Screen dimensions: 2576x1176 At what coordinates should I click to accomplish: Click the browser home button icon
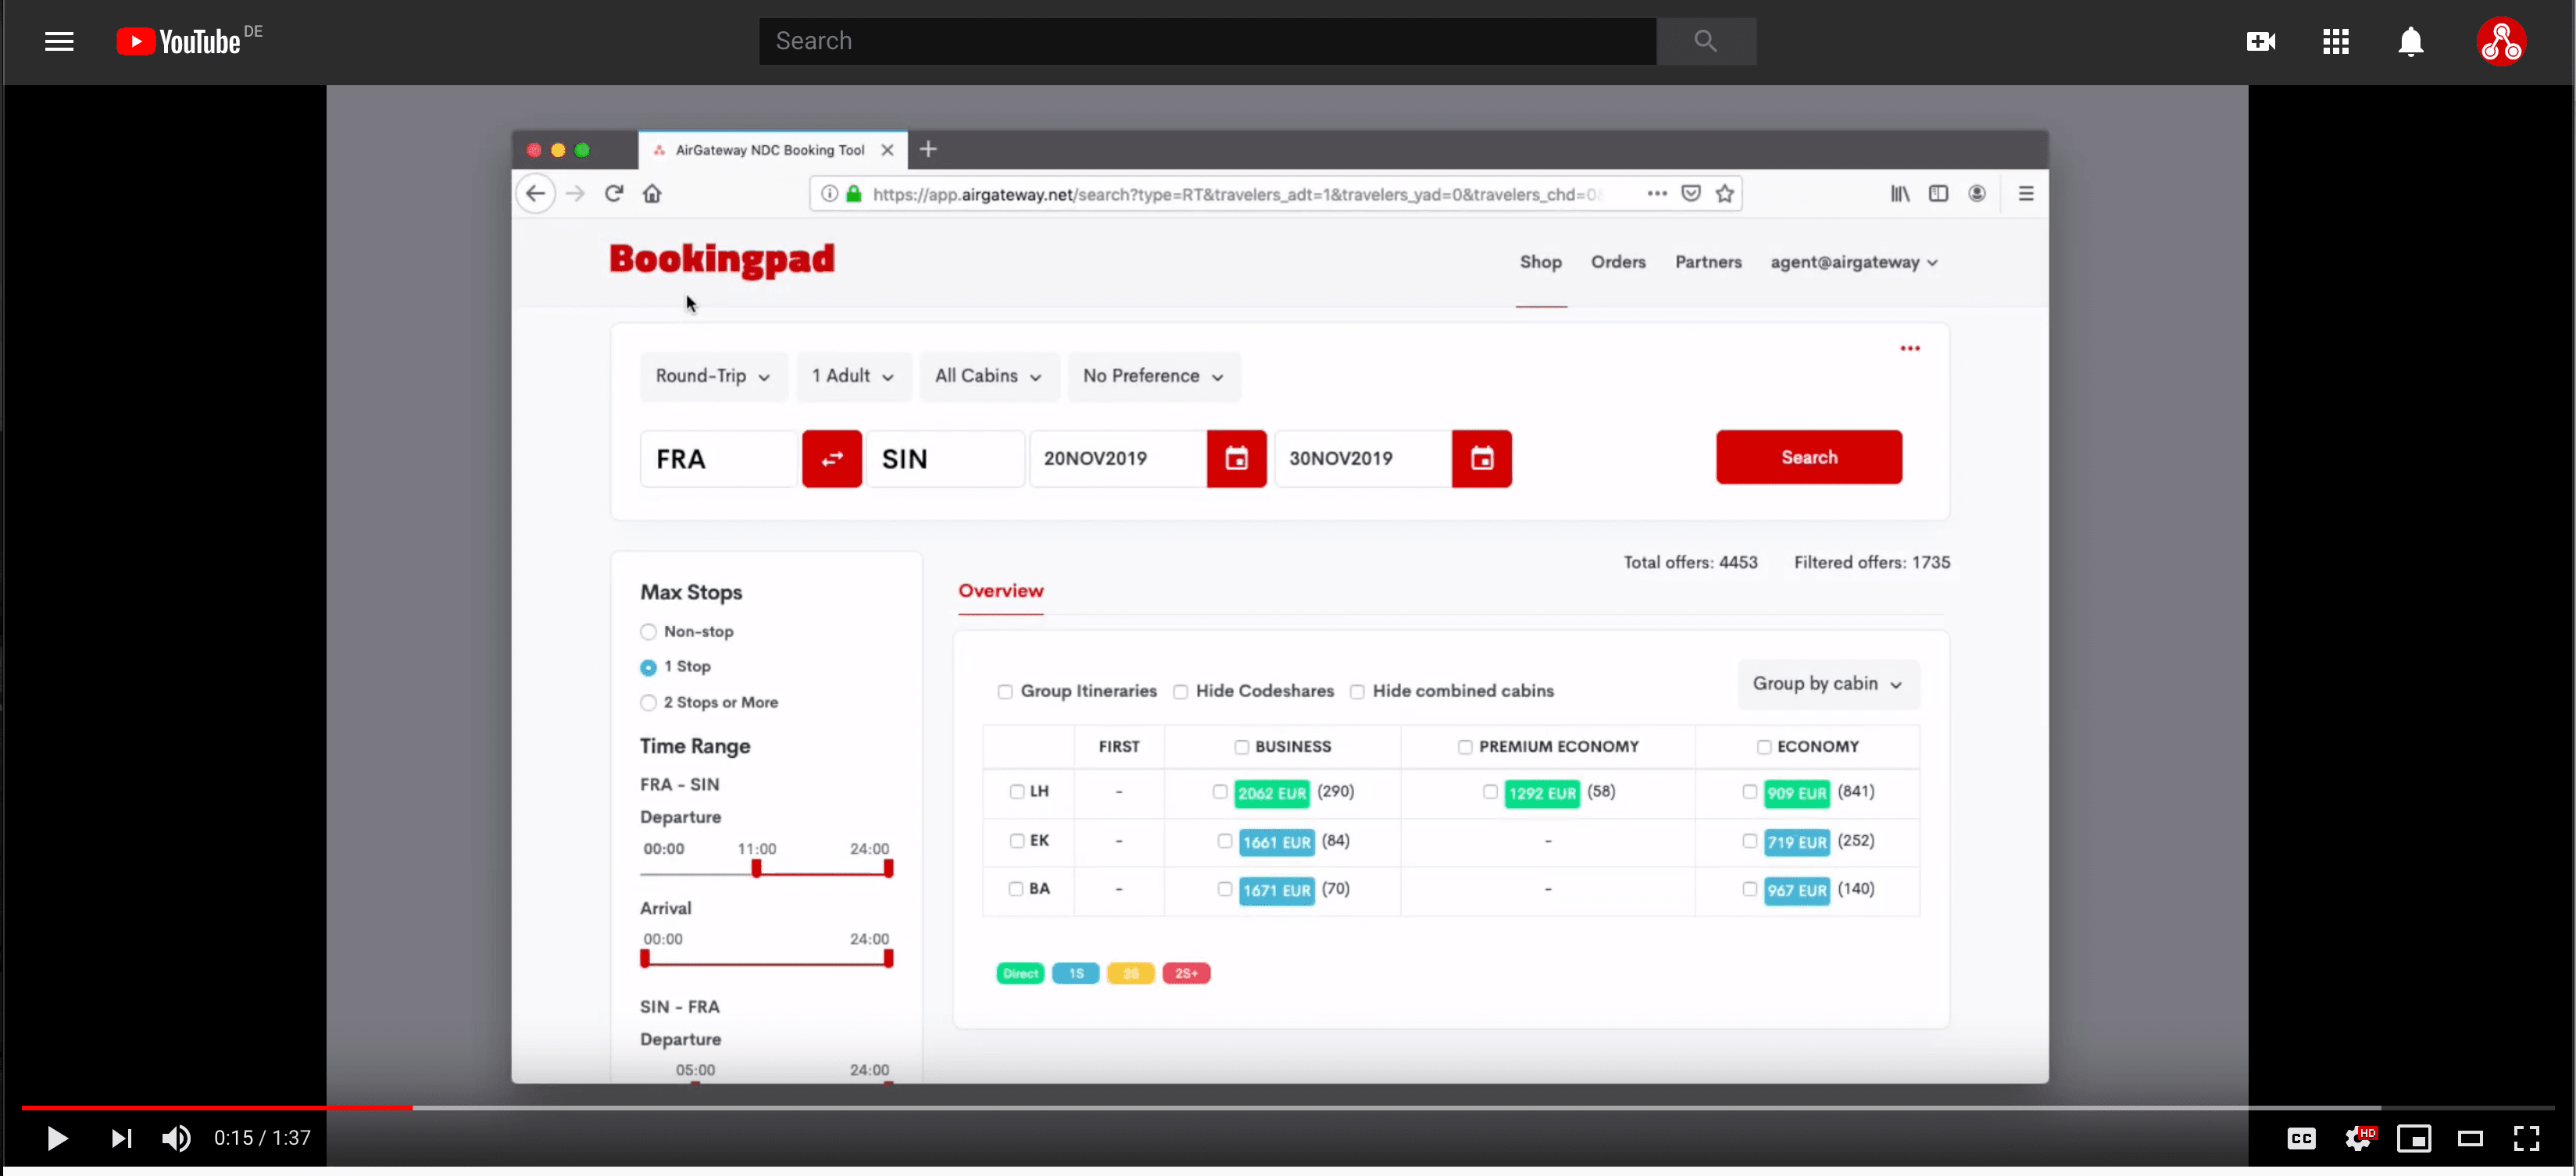click(x=651, y=194)
